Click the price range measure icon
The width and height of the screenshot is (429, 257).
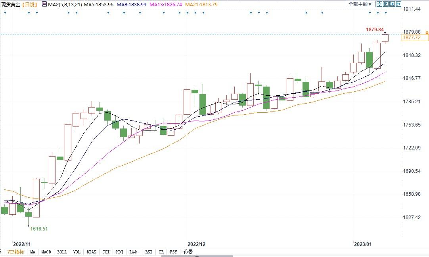pos(386,4)
